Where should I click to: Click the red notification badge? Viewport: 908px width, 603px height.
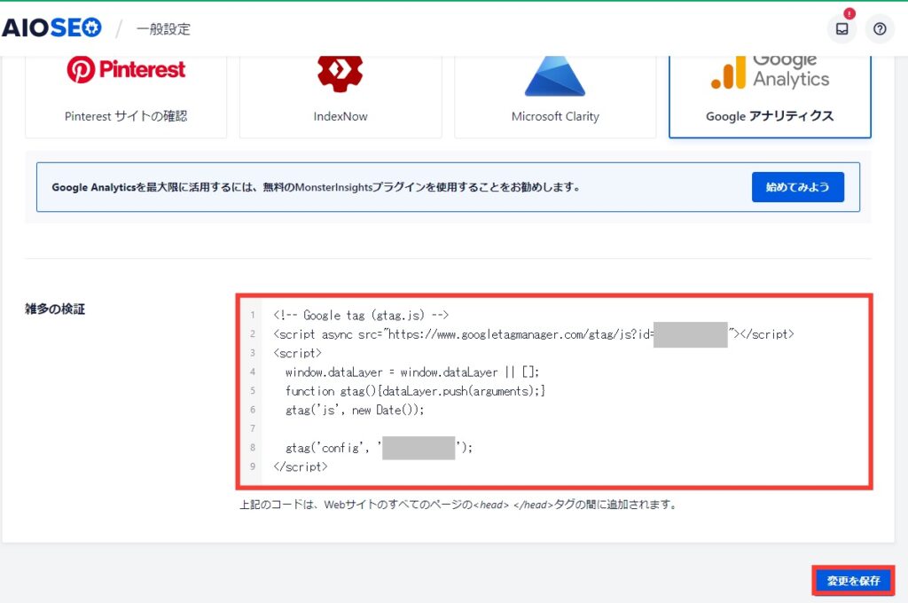(849, 13)
